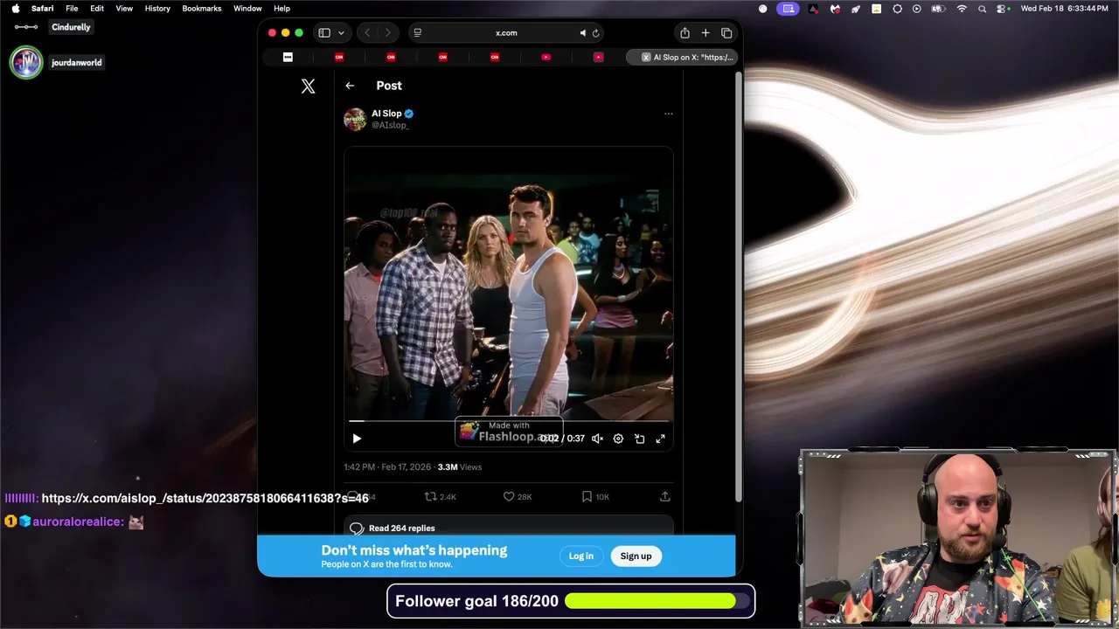The height and width of the screenshot is (629, 1119).
Task: Open the post's three-dot more menu
Action: tap(669, 114)
